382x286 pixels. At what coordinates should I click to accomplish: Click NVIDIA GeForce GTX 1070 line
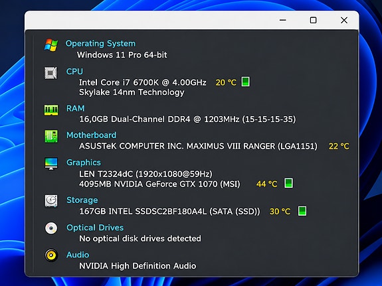[159, 184]
